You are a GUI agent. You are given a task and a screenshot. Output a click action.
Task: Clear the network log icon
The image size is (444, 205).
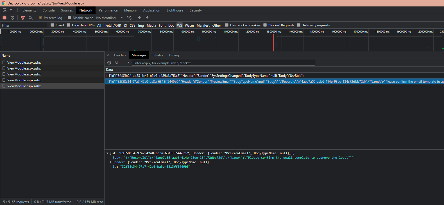(x=12, y=18)
